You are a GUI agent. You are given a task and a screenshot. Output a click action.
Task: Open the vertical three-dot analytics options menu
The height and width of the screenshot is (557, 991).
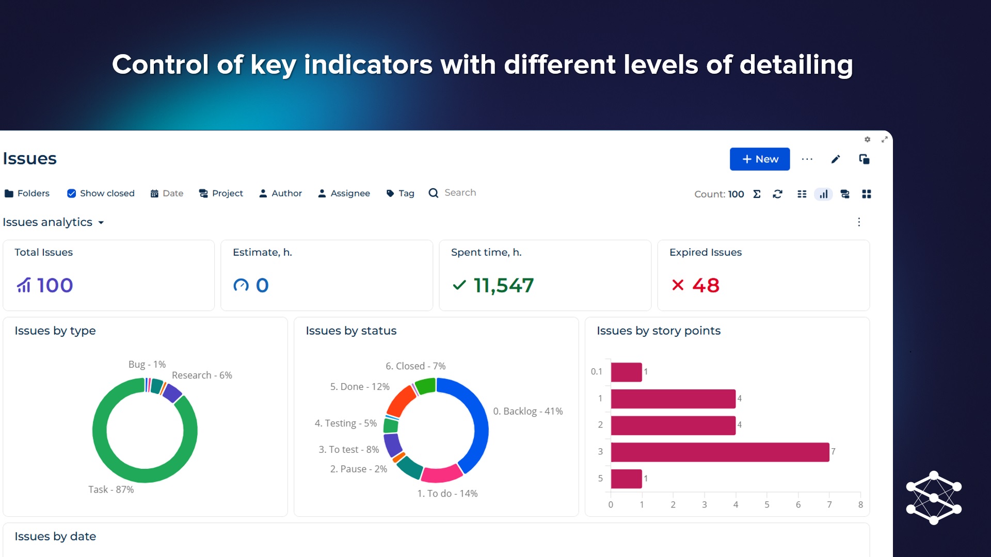point(859,222)
